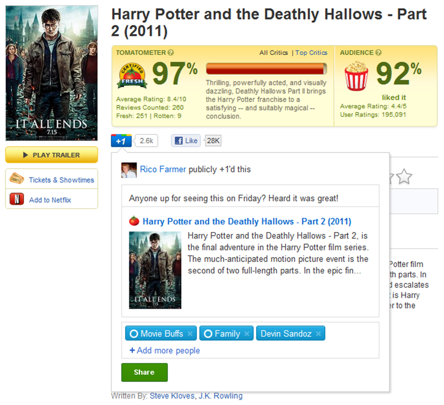Open Tickets & Showtimes link
444x405 pixels.
61,180
